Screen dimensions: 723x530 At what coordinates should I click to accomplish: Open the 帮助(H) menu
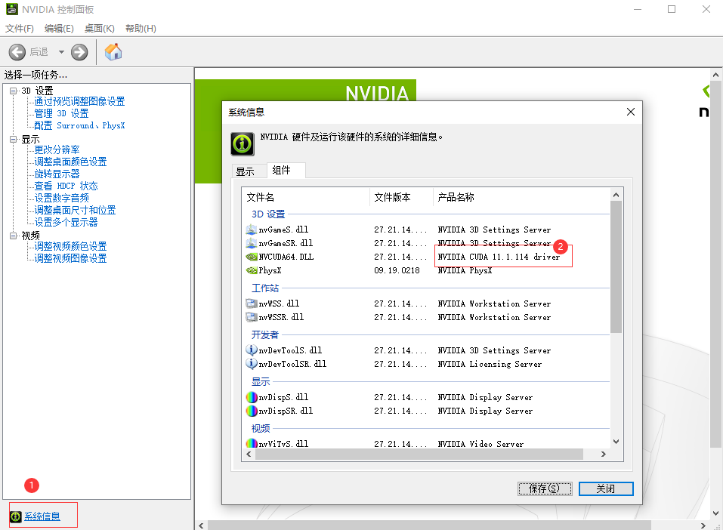[x=141, y=29]
